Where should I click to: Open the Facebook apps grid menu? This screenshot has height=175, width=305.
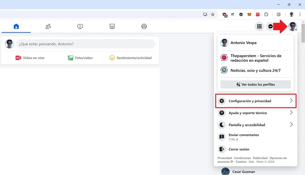pos(259,26)
